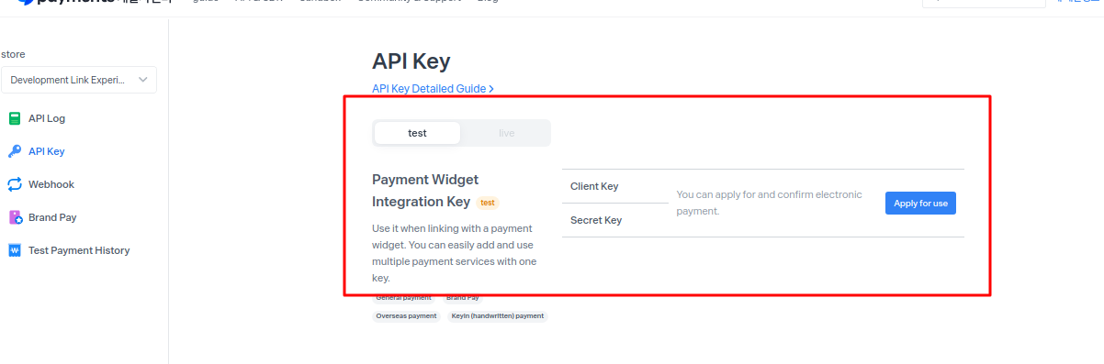Click the Webhook sync arrows icon
The width and height of the screenshot is (1104, 364).
point(15,184)
